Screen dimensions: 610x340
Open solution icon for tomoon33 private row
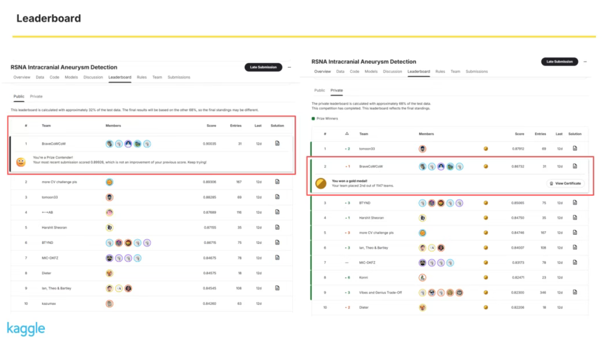(575, 148)
